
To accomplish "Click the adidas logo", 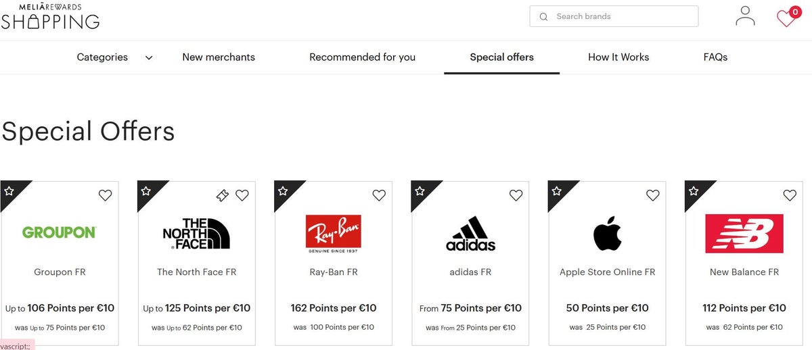I will coord(470,233).
